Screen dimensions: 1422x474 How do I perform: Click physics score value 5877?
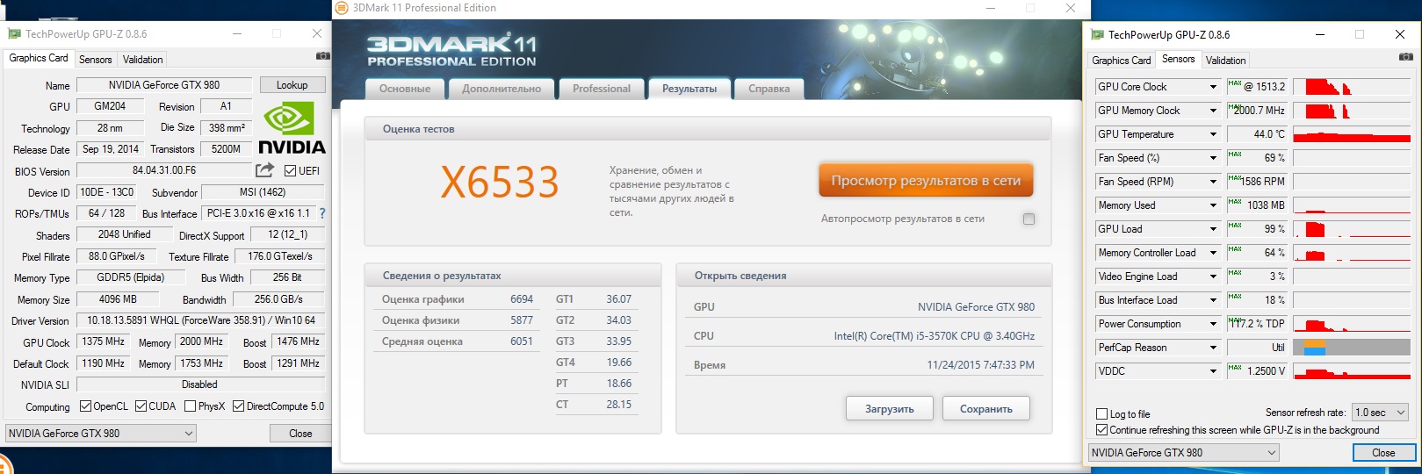tap(522, 320)
